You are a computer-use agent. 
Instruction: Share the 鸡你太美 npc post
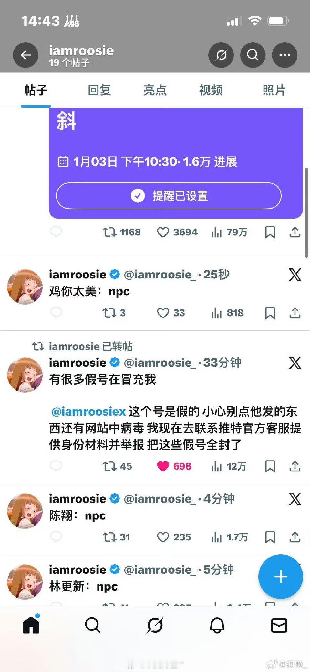click(294, 313)
